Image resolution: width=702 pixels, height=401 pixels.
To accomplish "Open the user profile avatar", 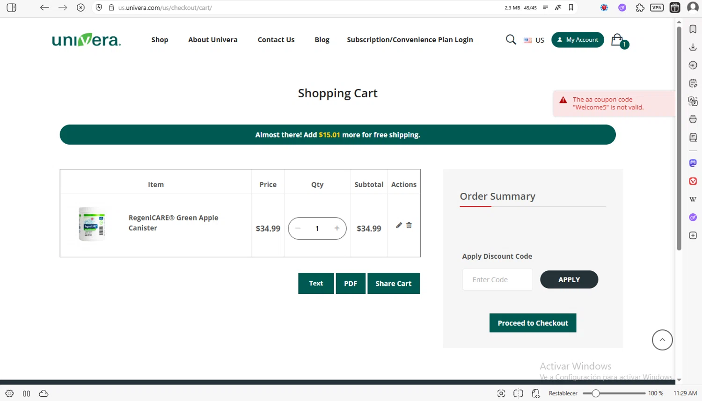I will click(x=693, y=7).
